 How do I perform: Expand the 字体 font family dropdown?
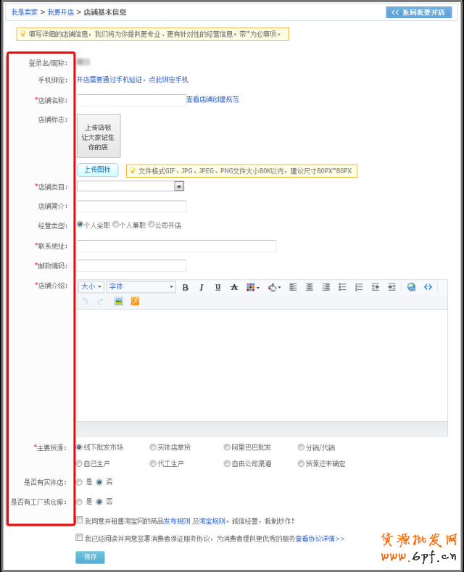[141, 287]
